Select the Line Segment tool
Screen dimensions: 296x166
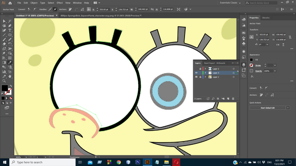pyautogui.click(x=4, y=35)
